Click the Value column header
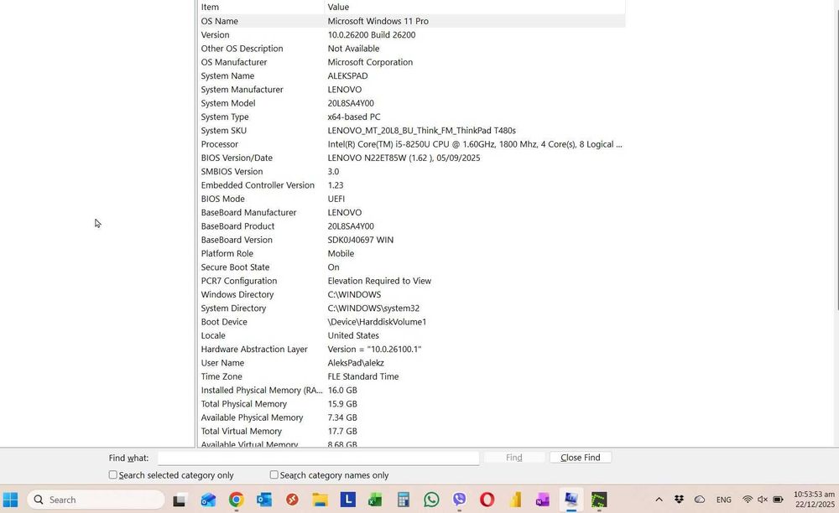Screen dimensions: 839x513 (475, 7)
